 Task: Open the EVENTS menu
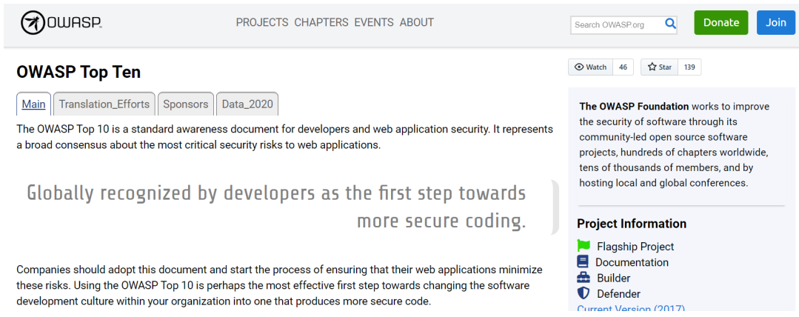[374, 22]
